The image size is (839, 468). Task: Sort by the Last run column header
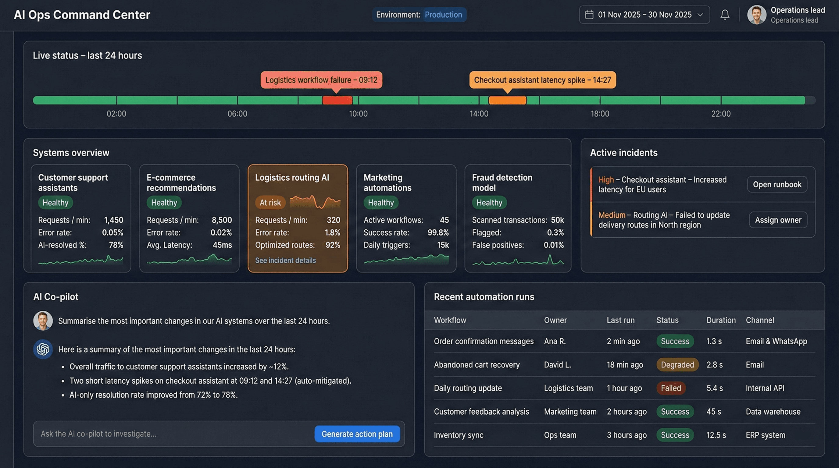[620, 320]
